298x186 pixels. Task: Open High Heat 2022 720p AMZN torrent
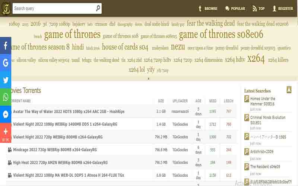coord(60,163)
